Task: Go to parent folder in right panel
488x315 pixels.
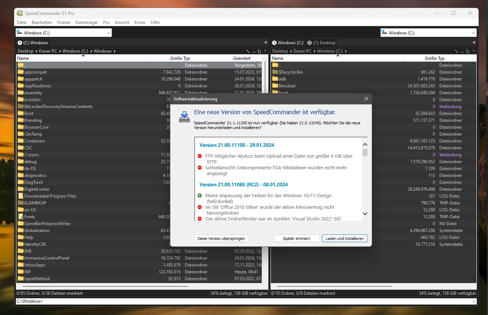Action: coord(462,51)
